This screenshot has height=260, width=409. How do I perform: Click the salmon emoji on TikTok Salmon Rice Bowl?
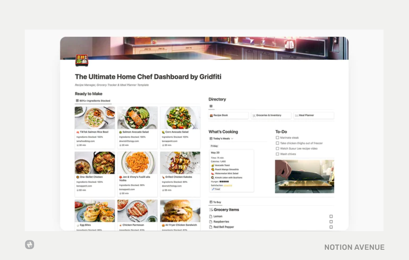(x=78, y=132)
